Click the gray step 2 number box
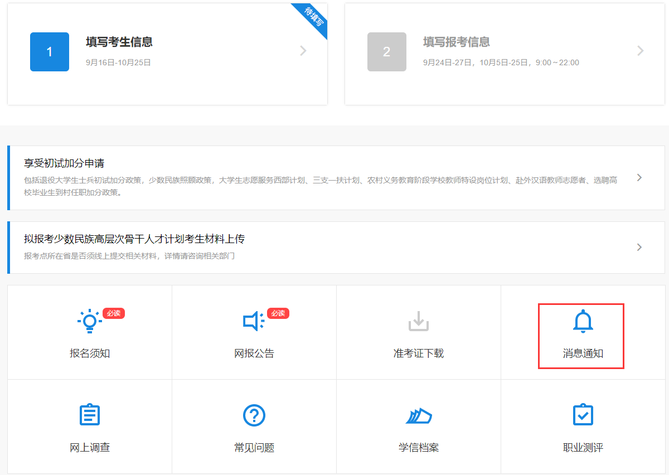 coord(387,52)
